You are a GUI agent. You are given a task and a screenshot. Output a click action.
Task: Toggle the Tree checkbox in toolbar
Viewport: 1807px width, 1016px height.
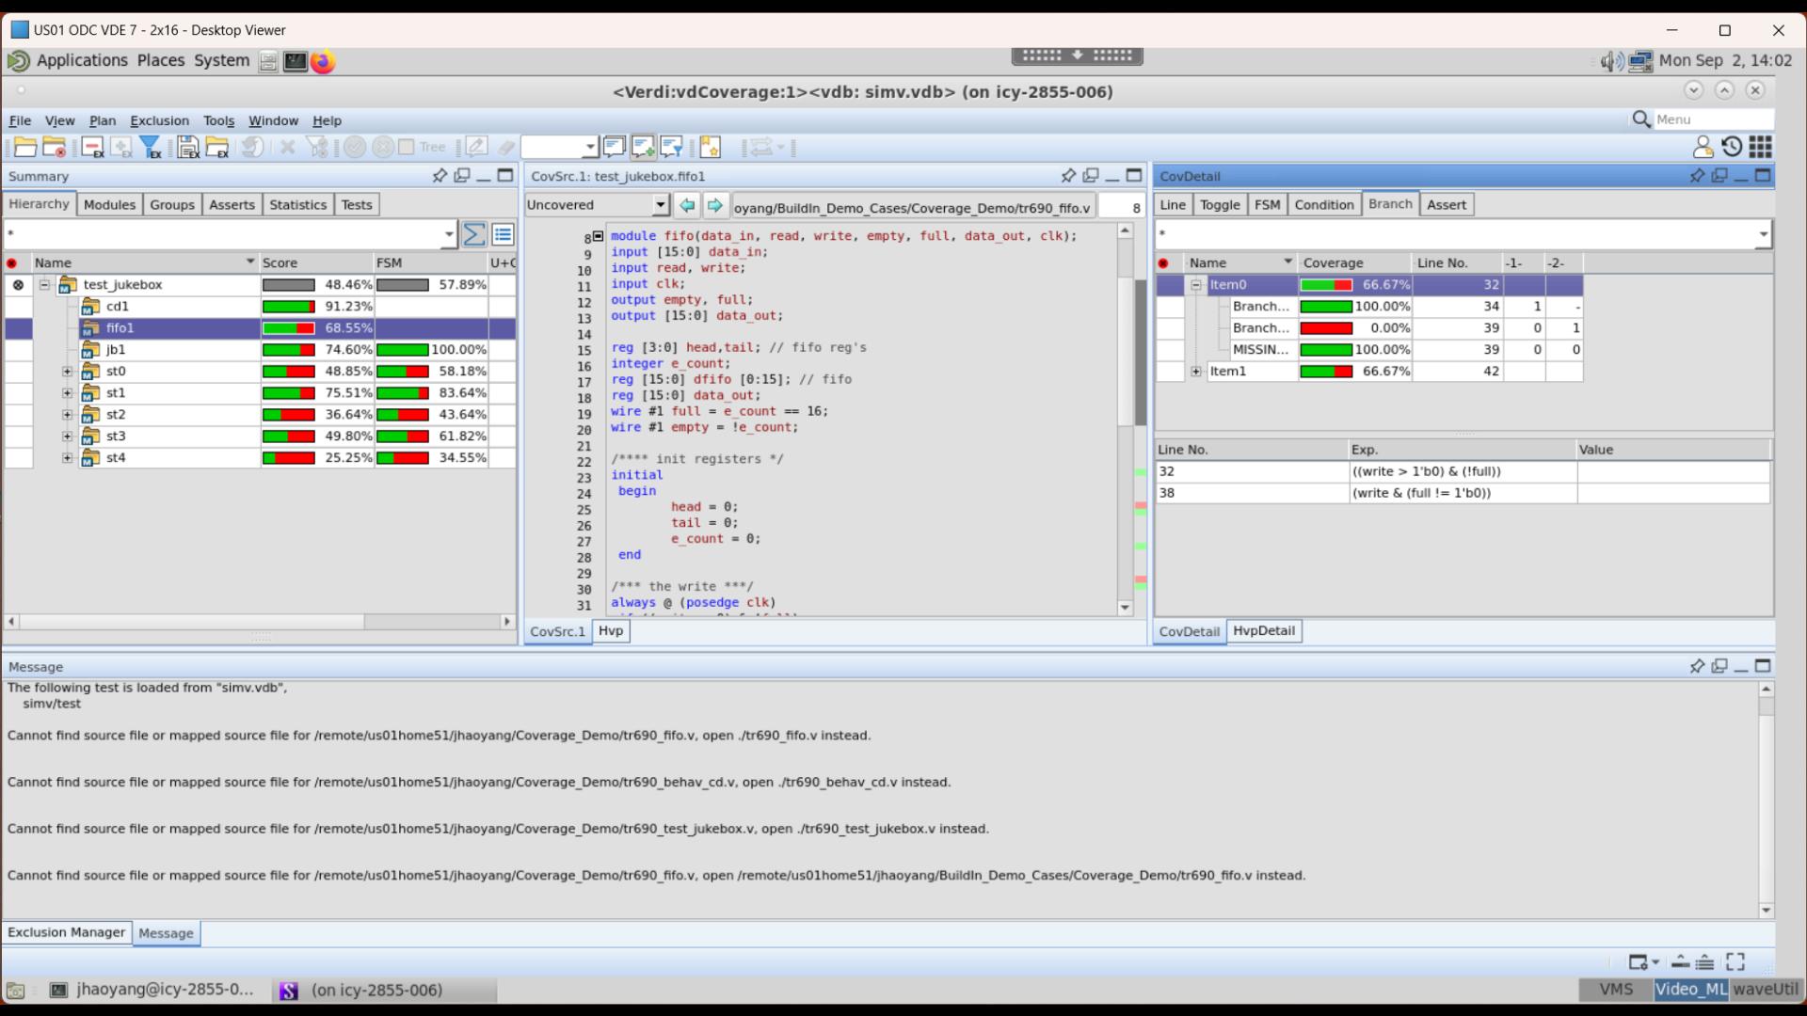click(x=406, y=147)
